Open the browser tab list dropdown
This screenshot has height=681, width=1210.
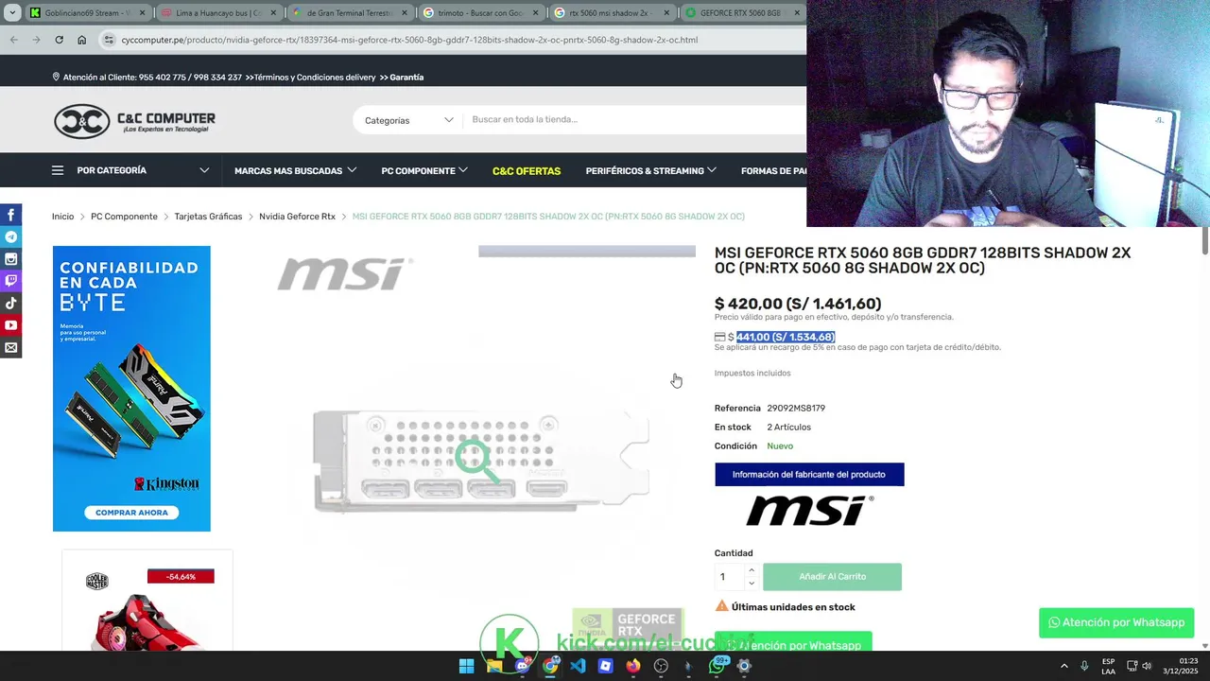(x=12, y=13)
